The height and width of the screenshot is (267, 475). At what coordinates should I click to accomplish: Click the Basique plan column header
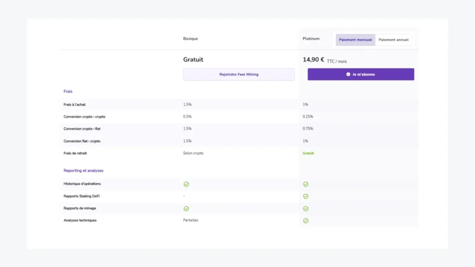click(191, 38)
